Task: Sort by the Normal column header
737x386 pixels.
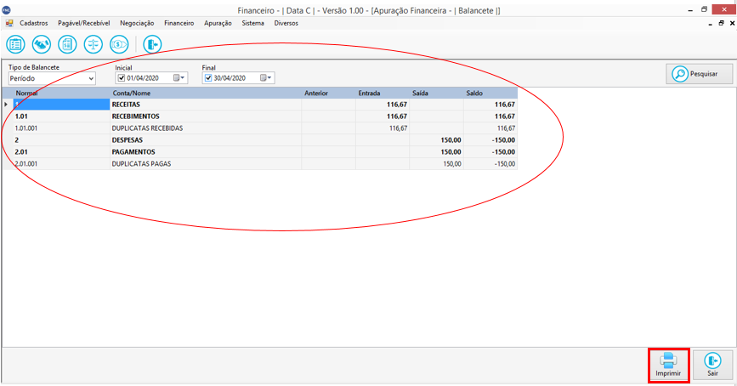Action: (x=61, y=93)
